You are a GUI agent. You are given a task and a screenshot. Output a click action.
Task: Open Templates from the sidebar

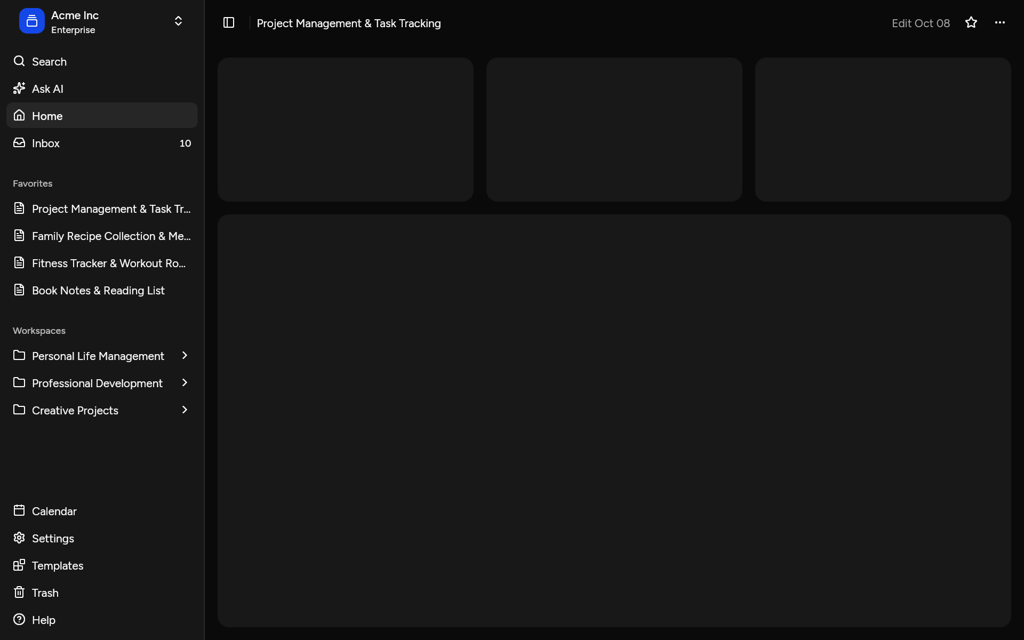click(x=102, y=565)
